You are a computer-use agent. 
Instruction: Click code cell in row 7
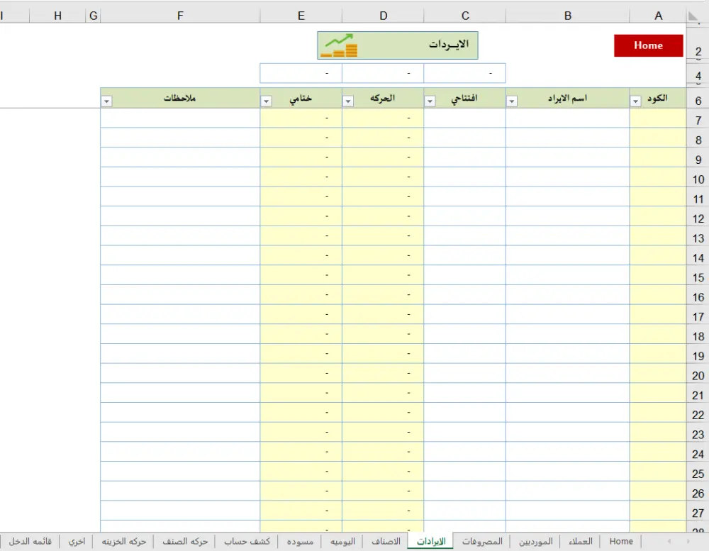click(658, 118)
